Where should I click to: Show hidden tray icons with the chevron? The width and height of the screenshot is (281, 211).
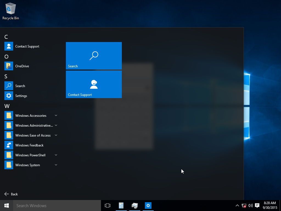(x=237, y=206)
